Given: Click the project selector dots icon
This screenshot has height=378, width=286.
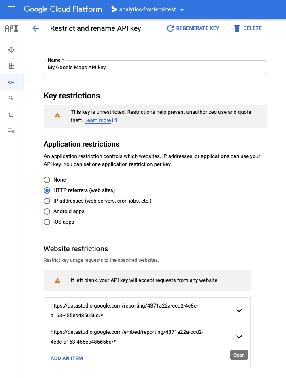Looking at the screenshot, I should coord(114,9).
